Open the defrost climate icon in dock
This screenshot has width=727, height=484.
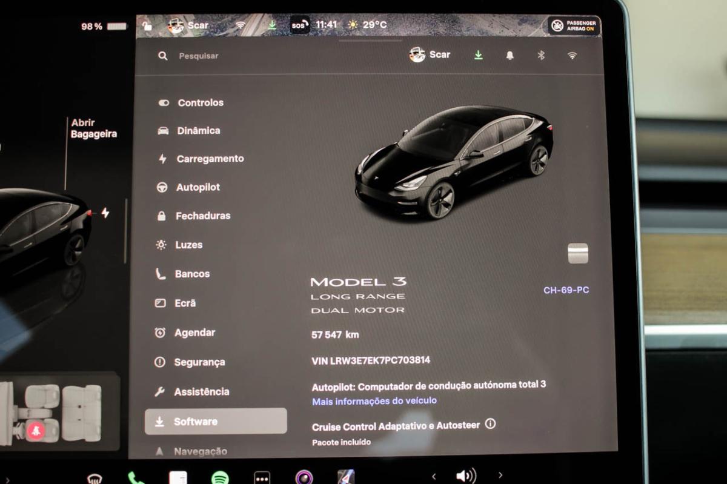click(x=95, y=479)
